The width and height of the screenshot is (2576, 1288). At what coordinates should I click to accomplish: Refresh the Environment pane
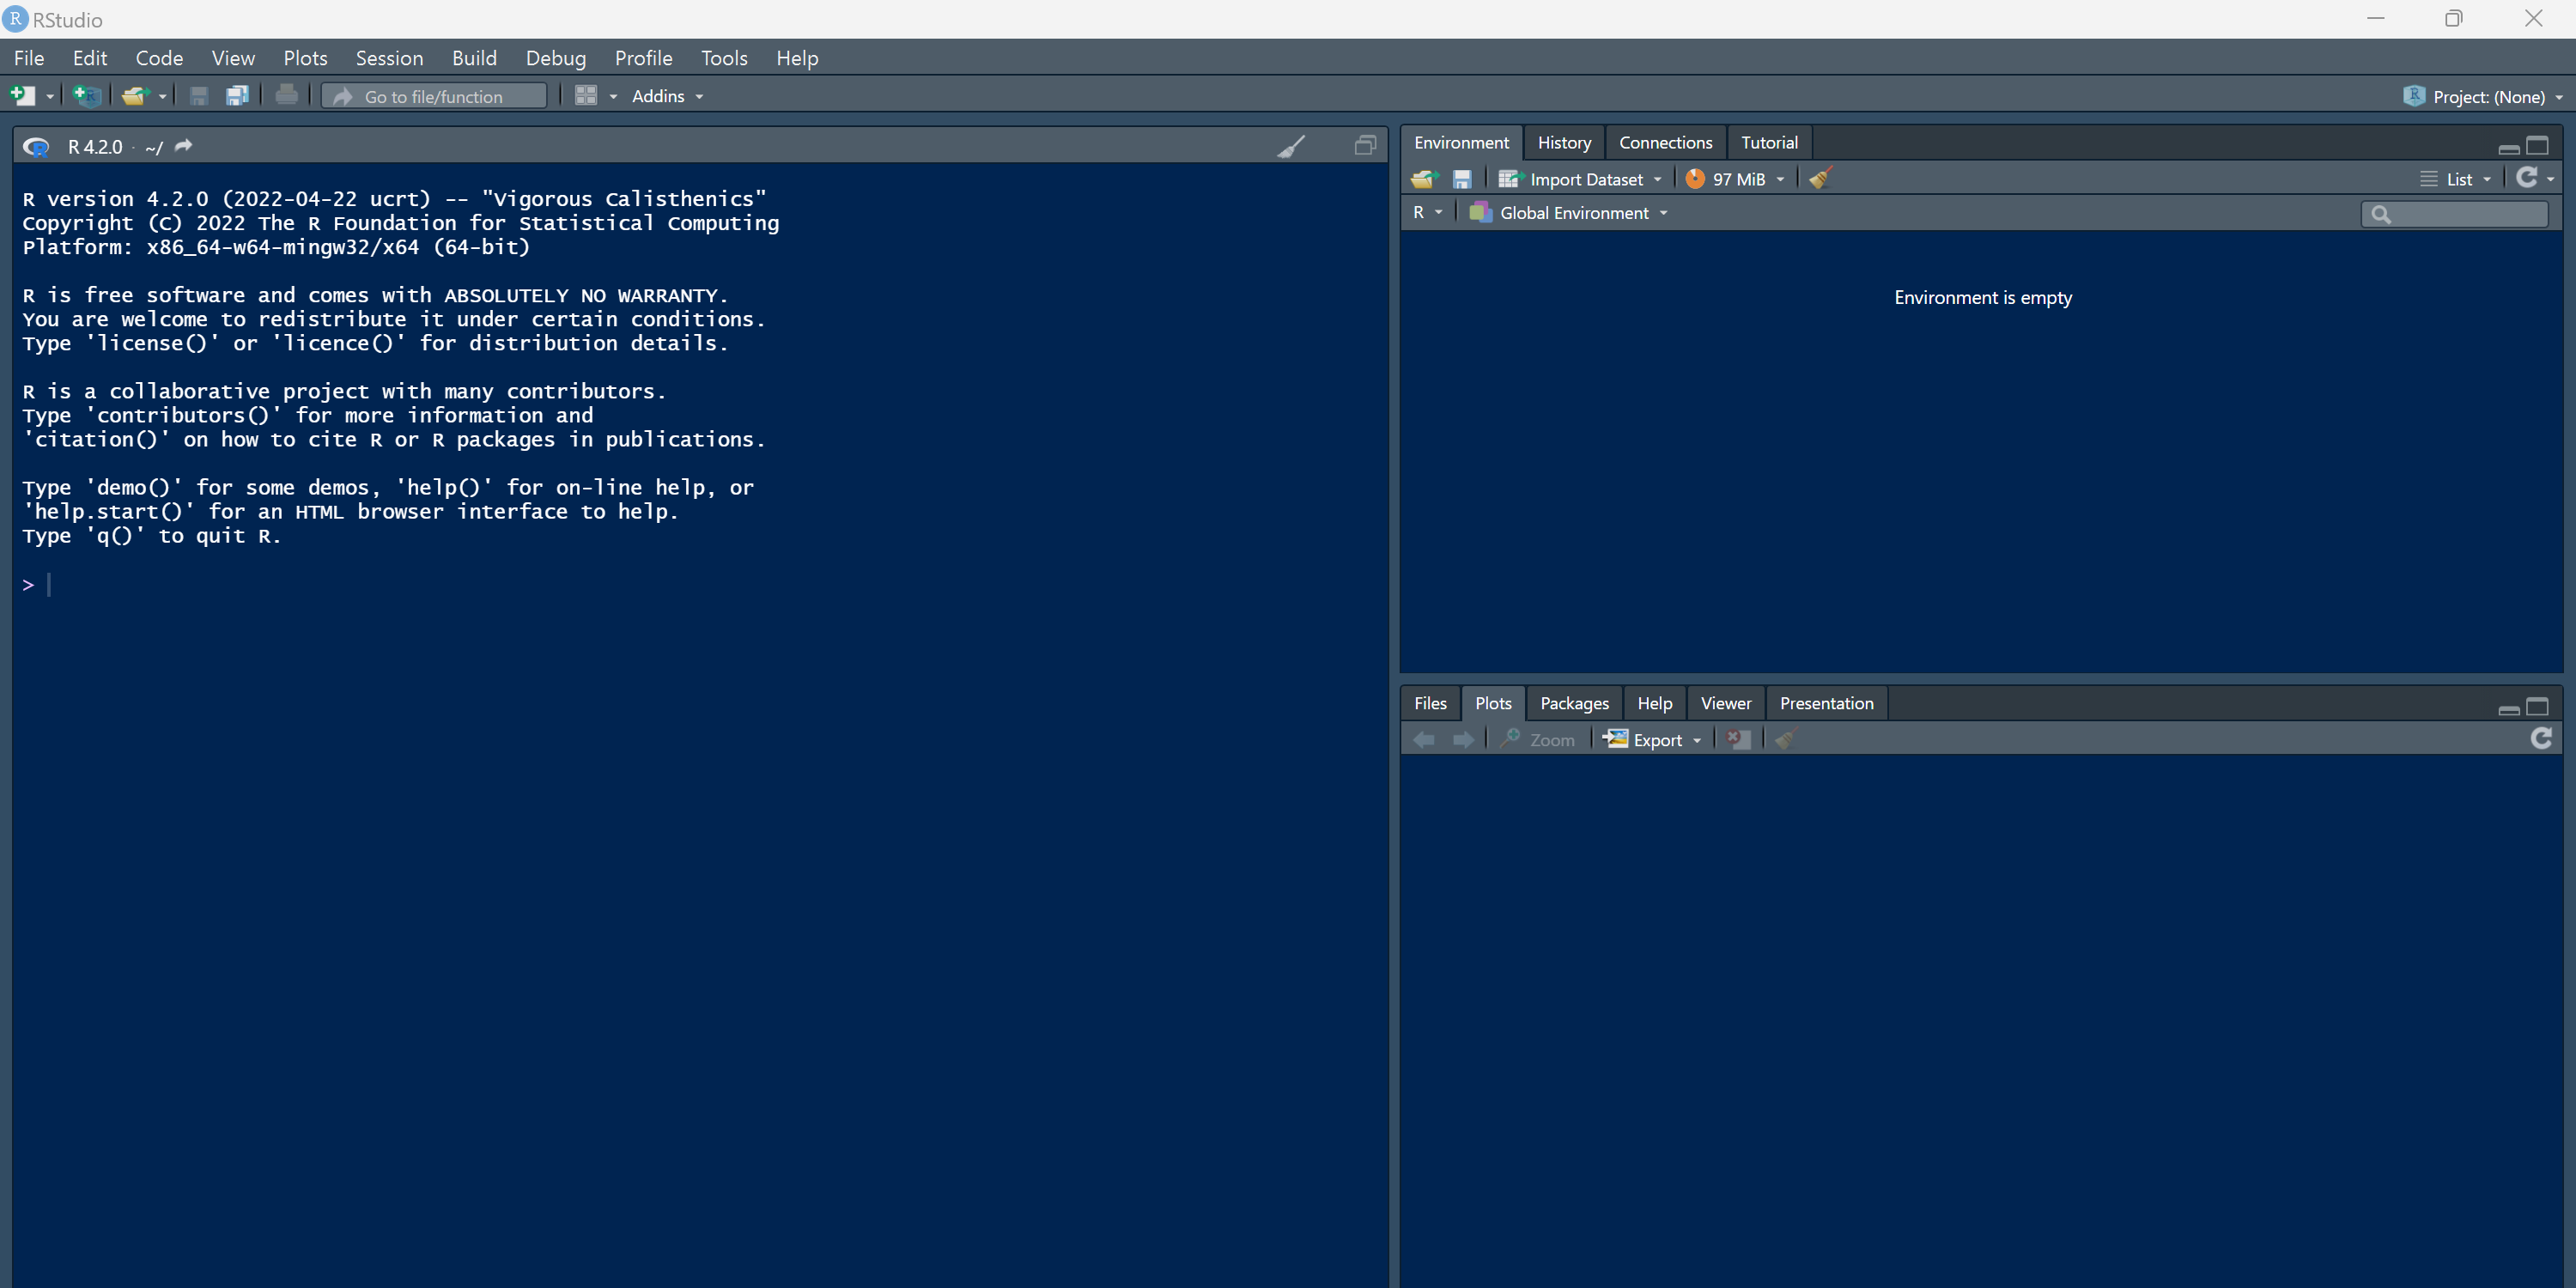pos(2526,178)
